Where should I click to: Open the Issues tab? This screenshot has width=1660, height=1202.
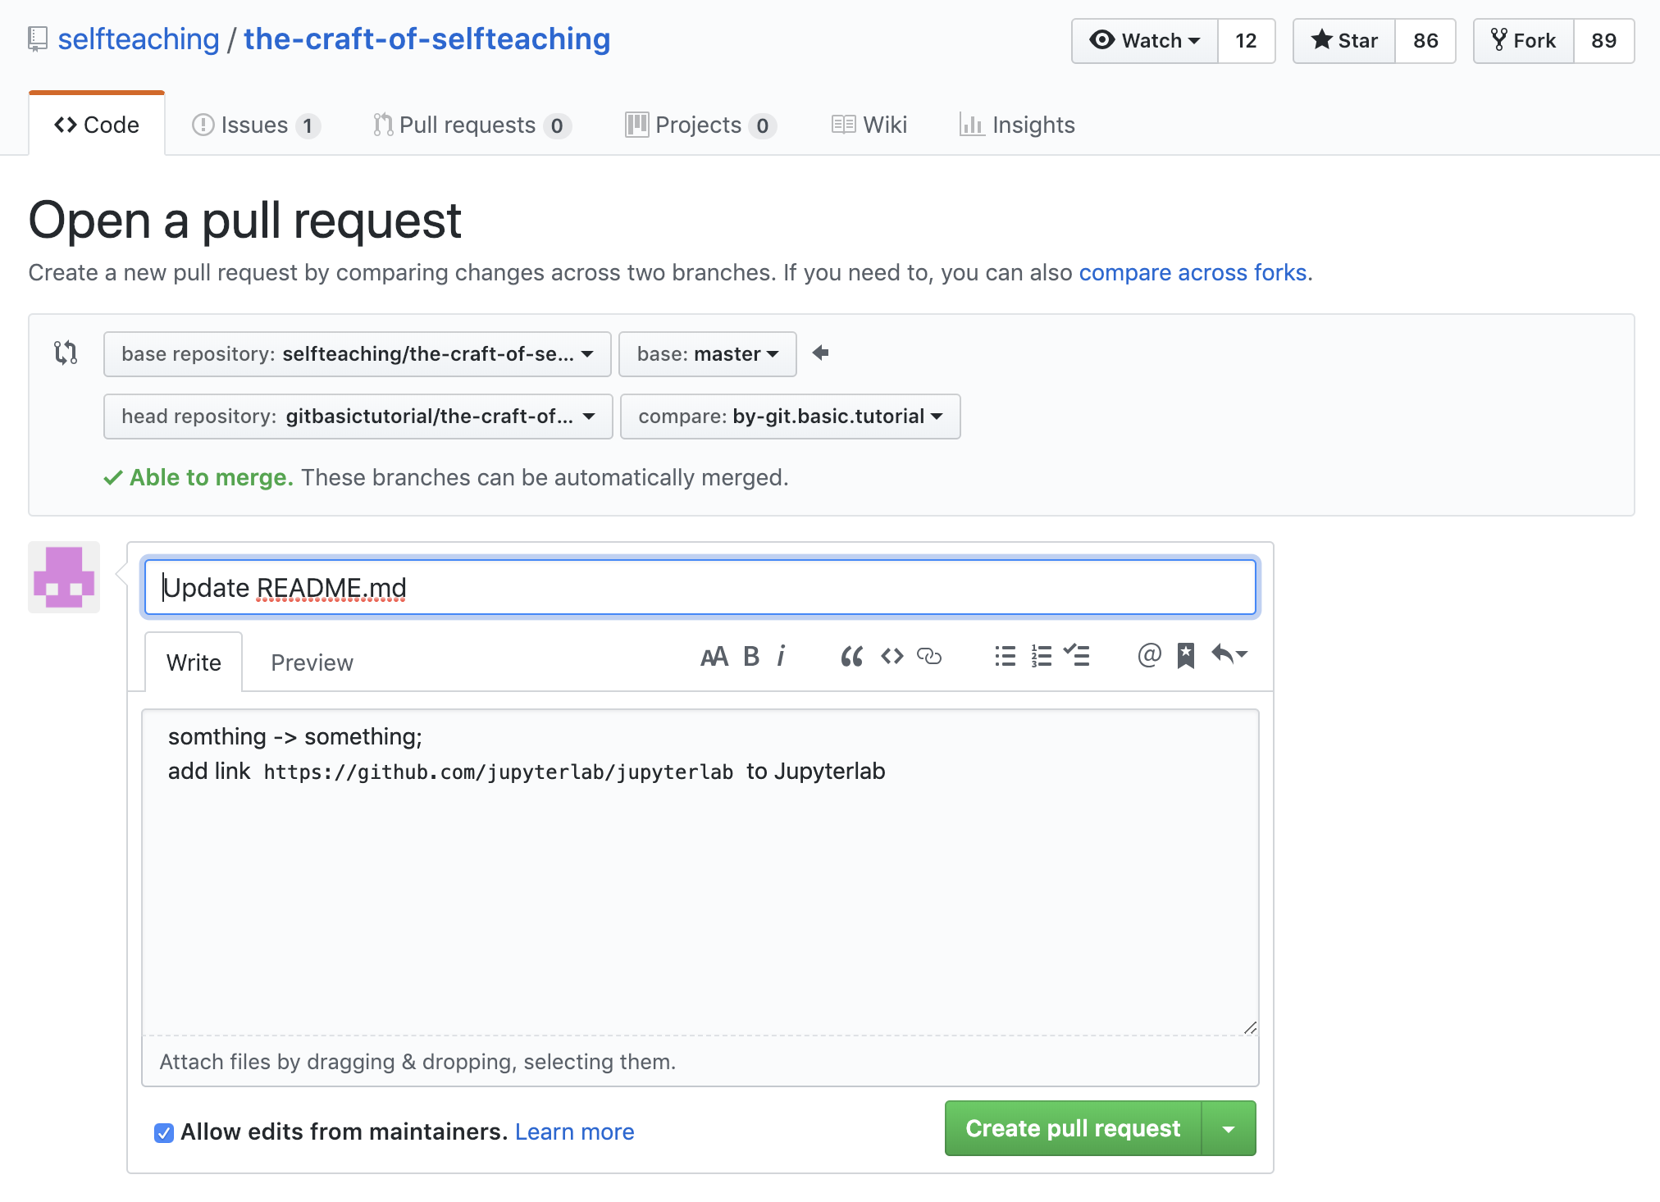tap(254, 125)
